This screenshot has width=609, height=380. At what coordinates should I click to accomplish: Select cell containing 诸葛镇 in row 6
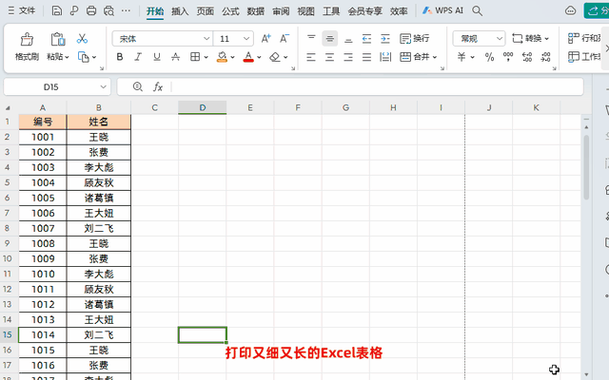tap(99, 198)
